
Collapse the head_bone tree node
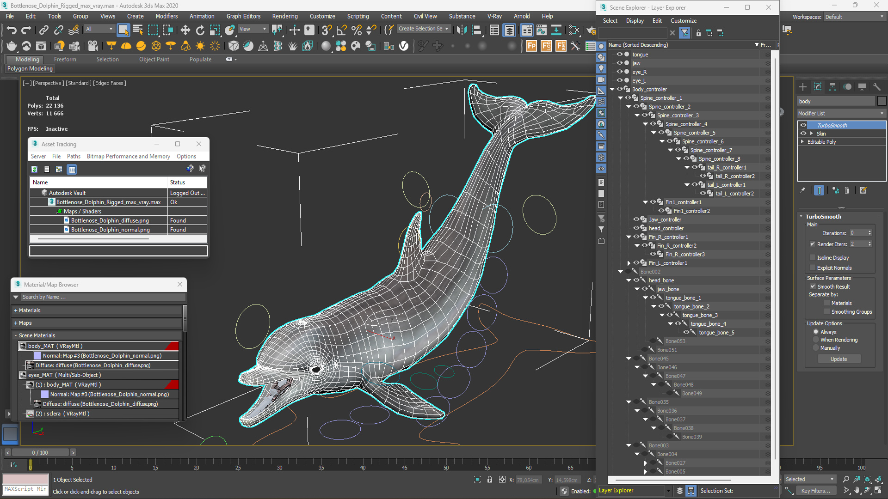tap(629, 280)
